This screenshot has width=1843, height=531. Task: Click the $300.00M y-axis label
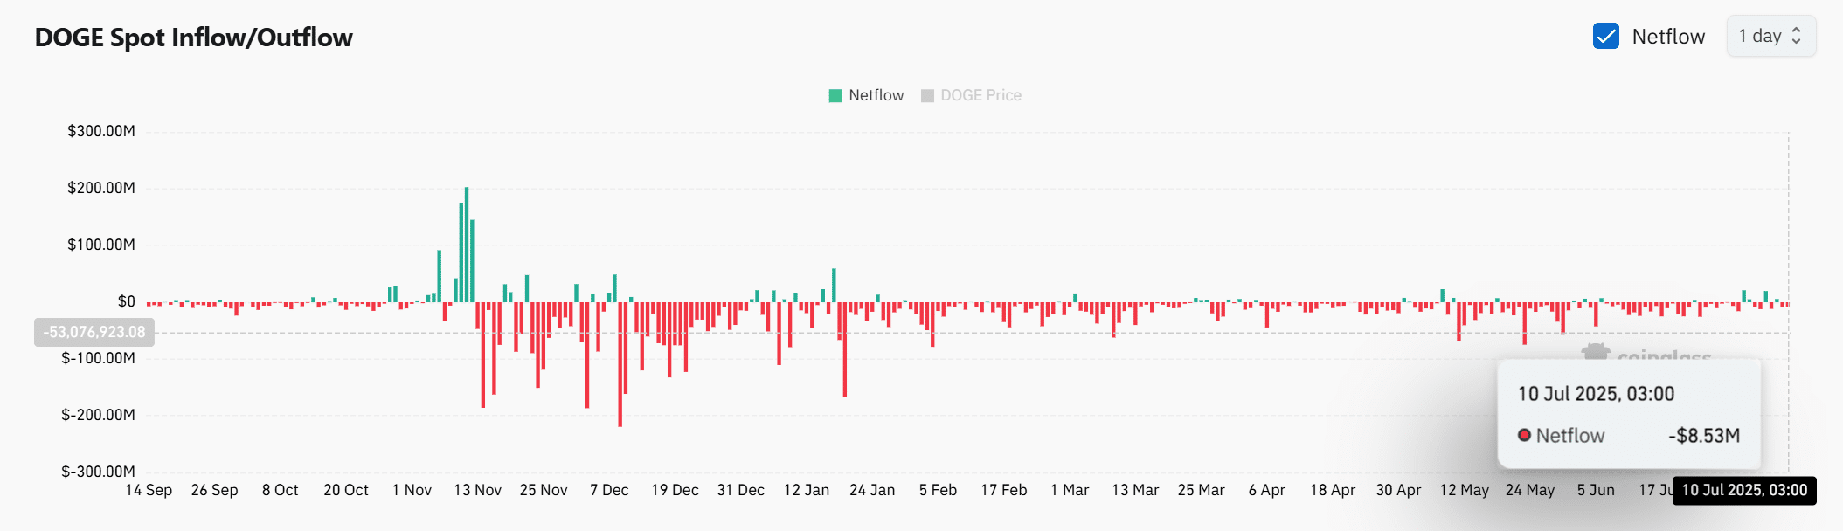101,131
